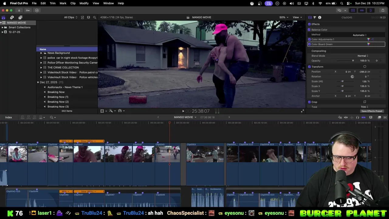Open the Modify menu

[84, 3]
